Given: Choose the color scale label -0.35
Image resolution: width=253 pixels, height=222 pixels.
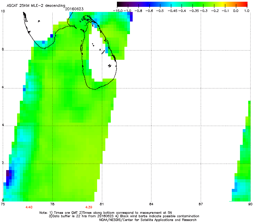Looking at the screenshot, I should coord(194,11).
